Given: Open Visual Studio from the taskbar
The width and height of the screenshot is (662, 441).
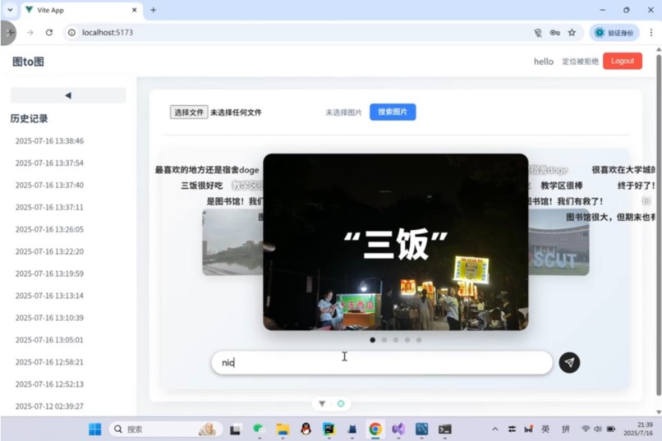Looking at the screenshot, I should 398,430.
